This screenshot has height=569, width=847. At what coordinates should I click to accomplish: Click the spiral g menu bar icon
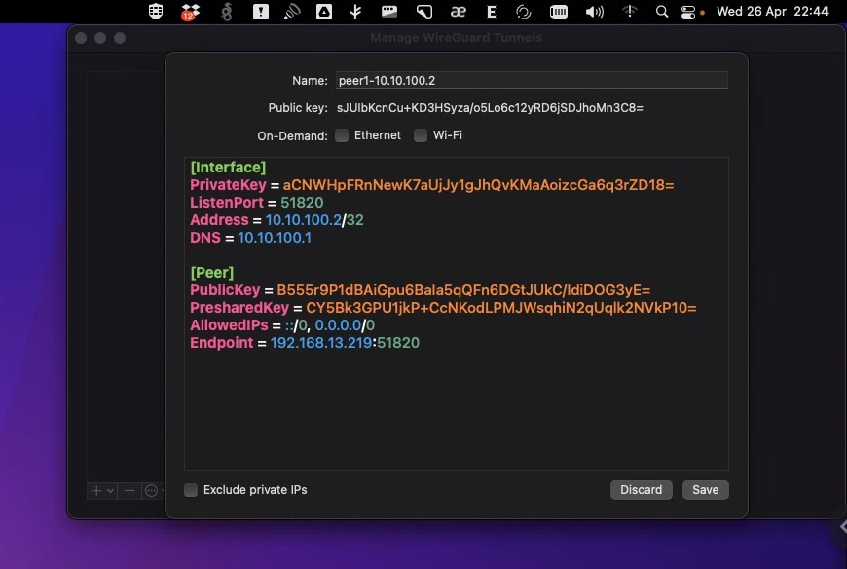click(226, 12)
